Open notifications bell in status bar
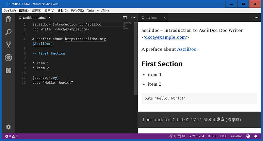Image resolution: width=263 pixels, height=141 pixels. [x=256, y=136]
